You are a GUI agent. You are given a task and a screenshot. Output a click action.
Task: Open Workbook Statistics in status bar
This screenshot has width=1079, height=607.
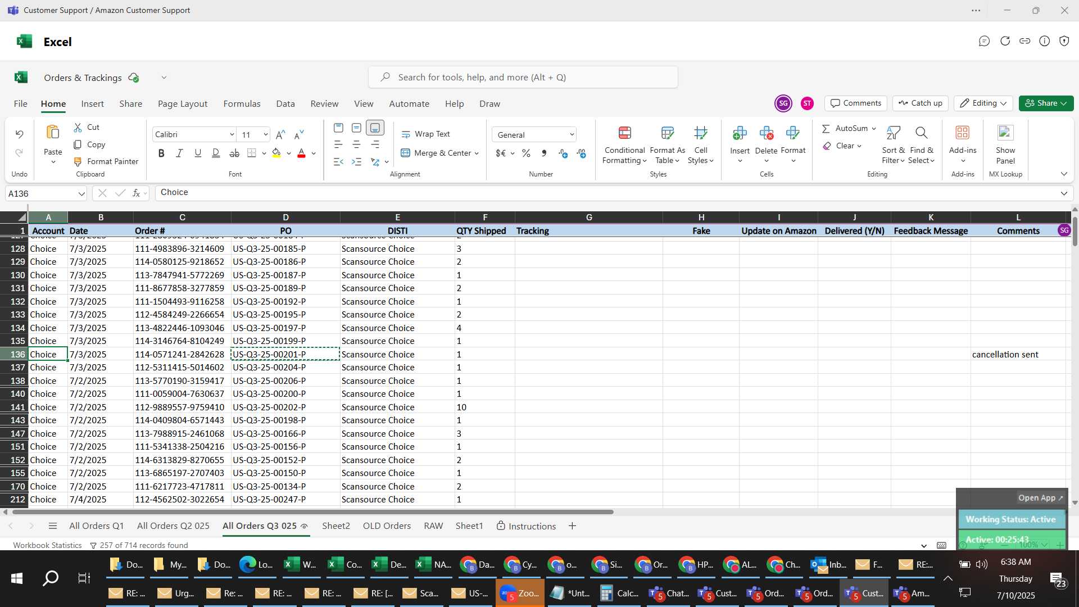point(47,545)
